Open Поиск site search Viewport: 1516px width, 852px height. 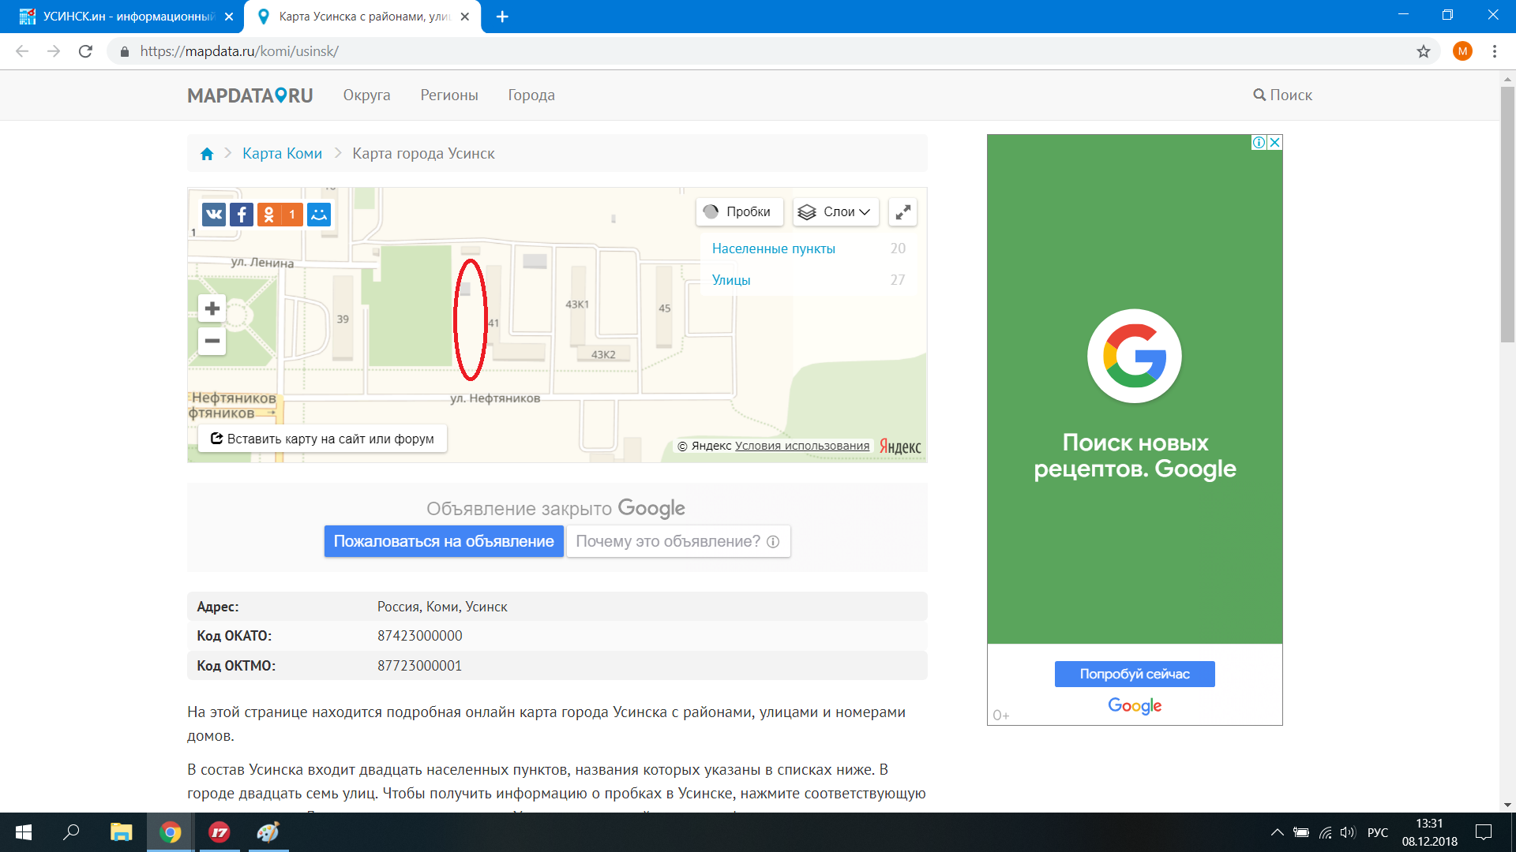tap(1282, 95)
